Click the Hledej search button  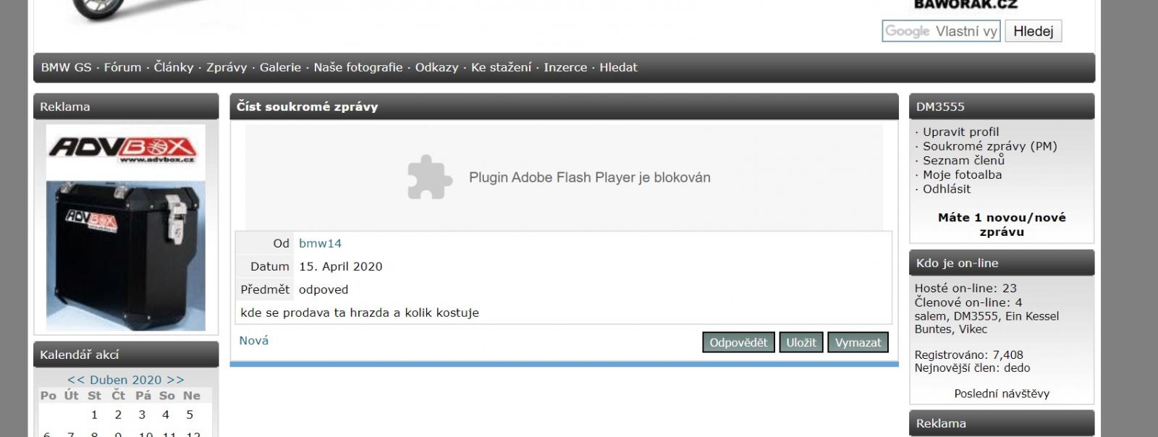[x=1033, y=31]
